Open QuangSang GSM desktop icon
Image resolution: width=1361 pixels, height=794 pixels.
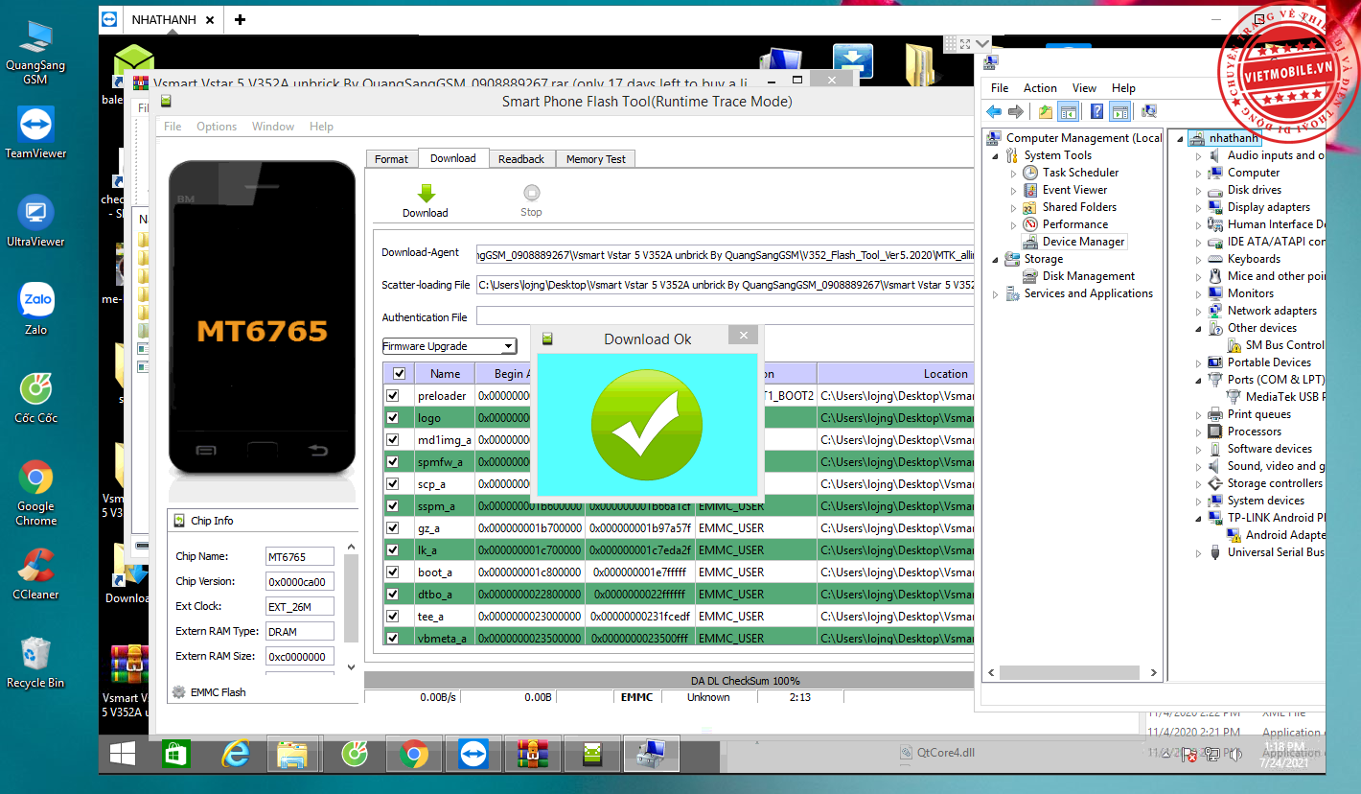point(35,53)
